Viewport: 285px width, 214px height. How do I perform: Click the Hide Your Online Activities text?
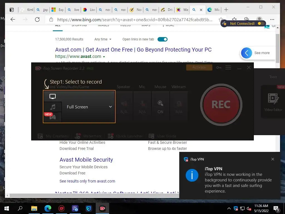[x=82, y=142]
